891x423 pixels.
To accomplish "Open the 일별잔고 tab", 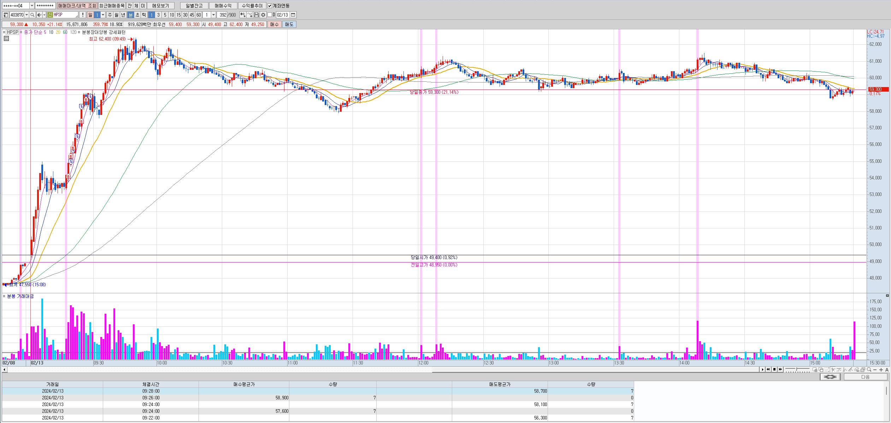I will [x=194, y=6].
